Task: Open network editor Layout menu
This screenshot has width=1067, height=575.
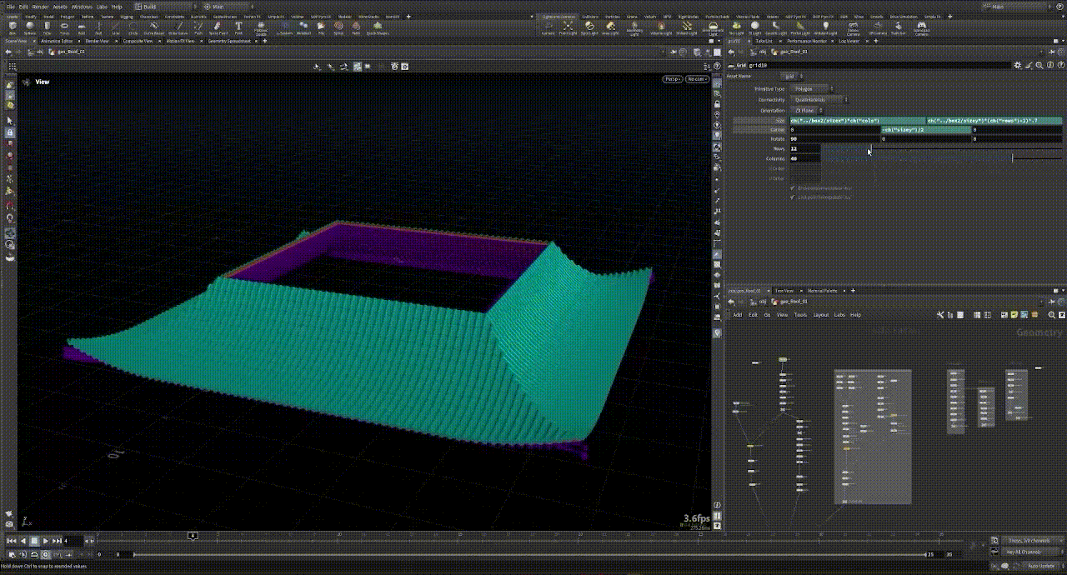Action: [821, 315]
